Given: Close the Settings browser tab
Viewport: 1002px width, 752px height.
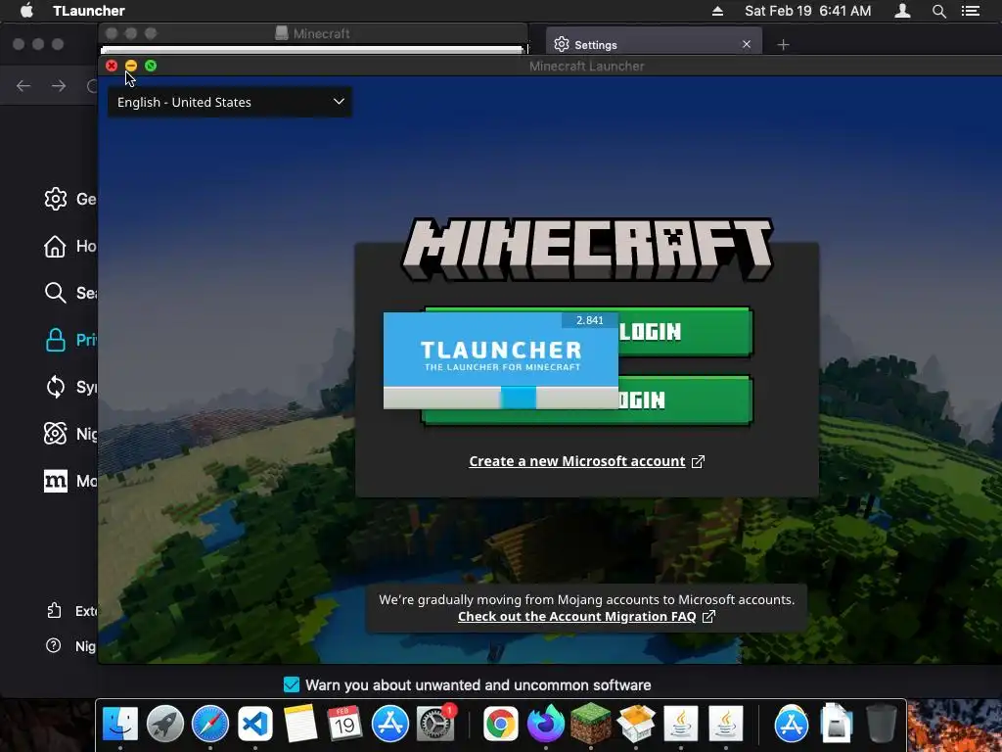Looking at the screenshot, I should coord(747,44).
